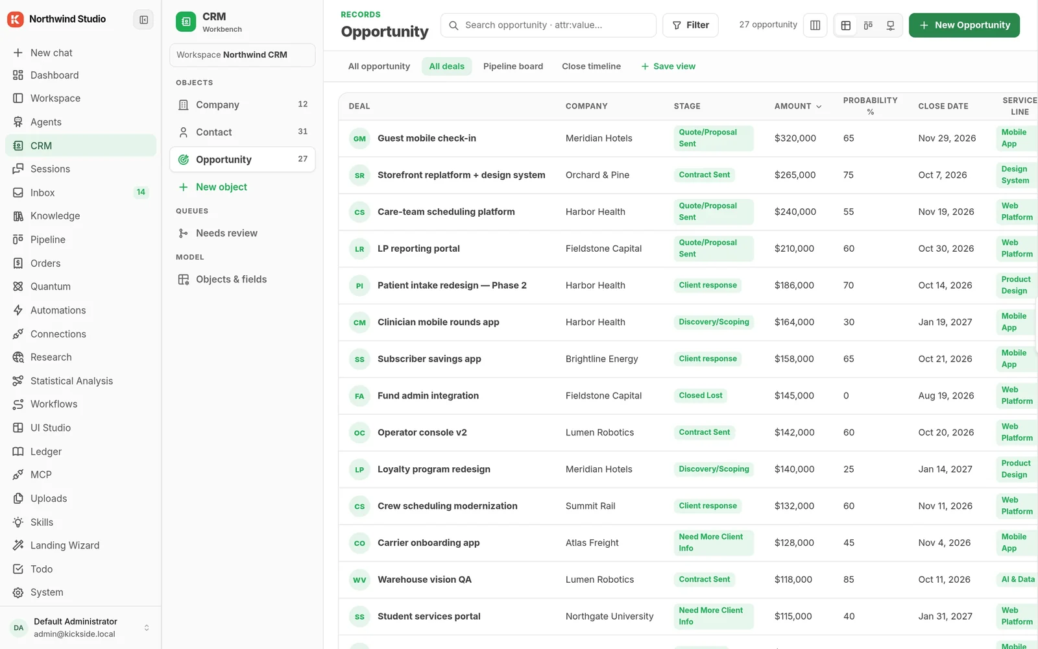
Task: Open Todo in the sidebar
Action: coord(80,569)
